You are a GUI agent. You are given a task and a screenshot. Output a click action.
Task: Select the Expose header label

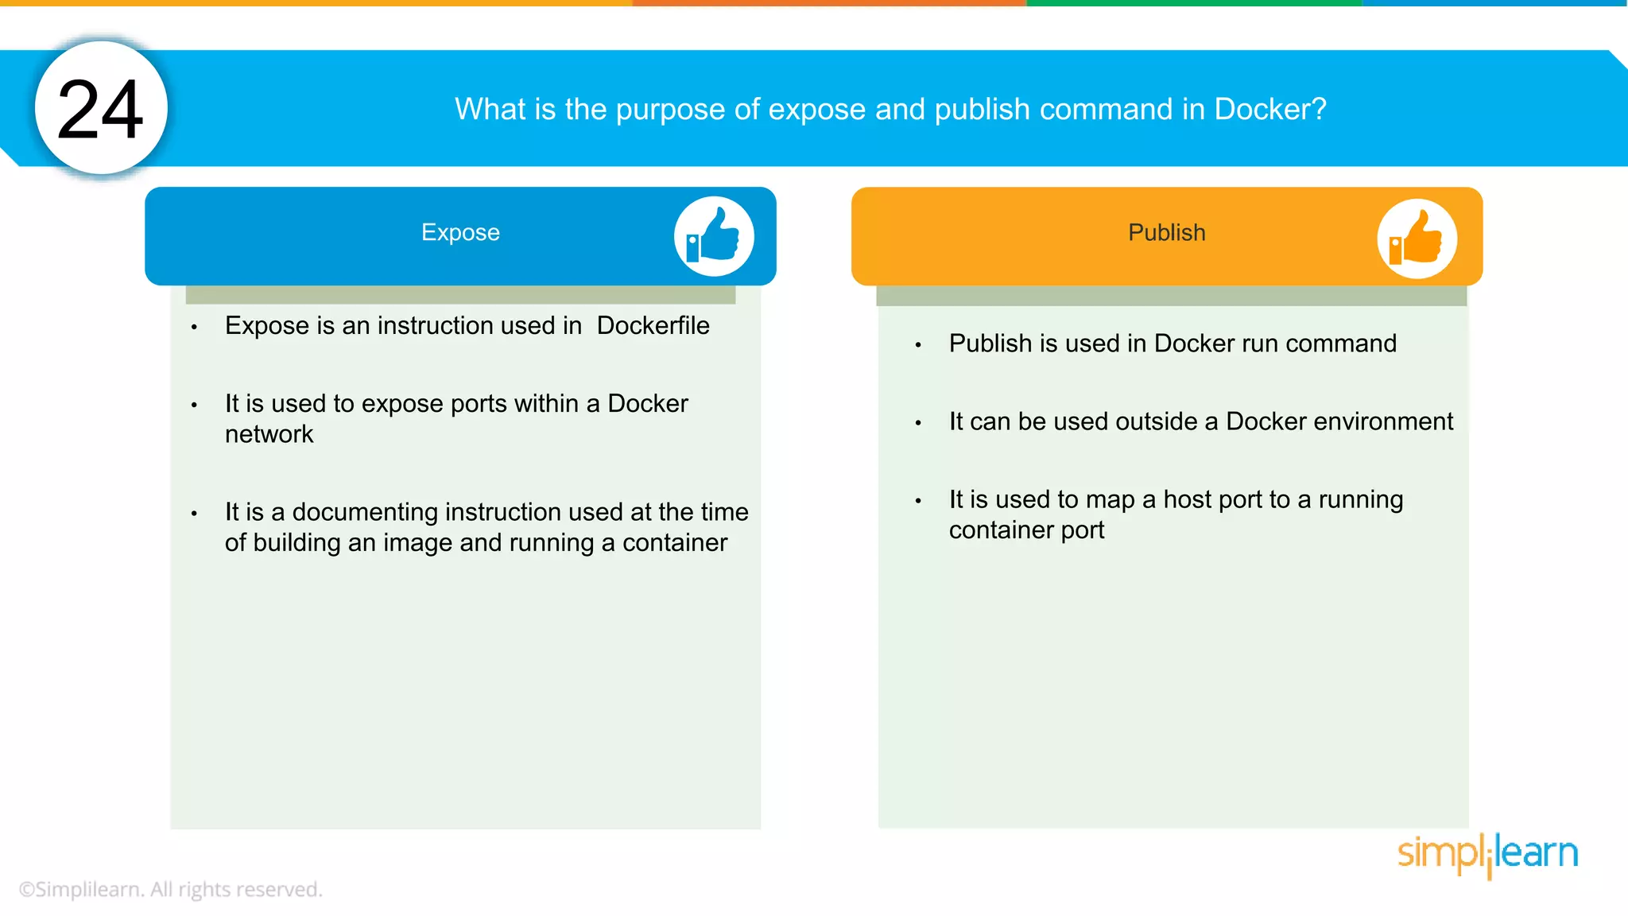460,232
